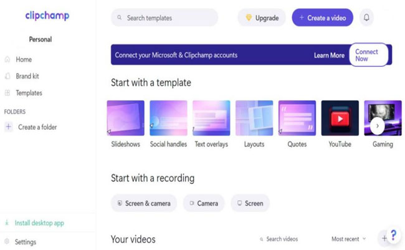The image size is (405, 250).
Task: Click the Start with a template heading
Action: click(x=151, y=83)
